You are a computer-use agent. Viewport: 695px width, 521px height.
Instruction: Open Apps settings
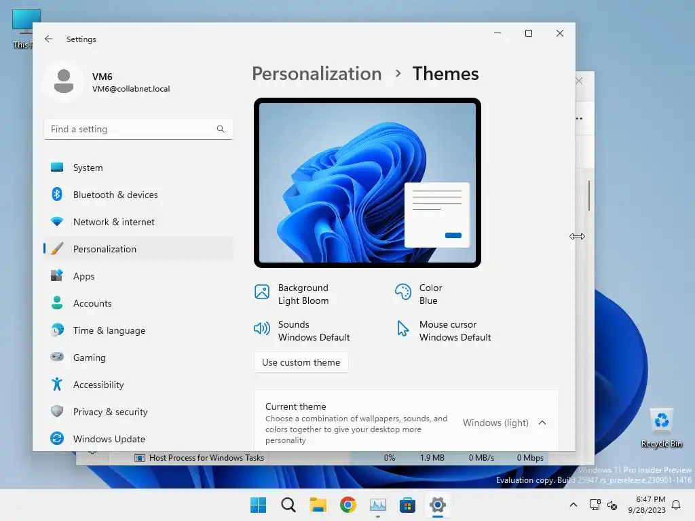point(138,276)
